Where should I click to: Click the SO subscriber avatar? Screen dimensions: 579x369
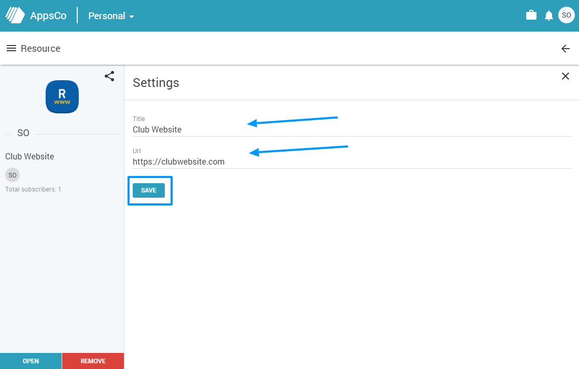(x=12, y=175)
